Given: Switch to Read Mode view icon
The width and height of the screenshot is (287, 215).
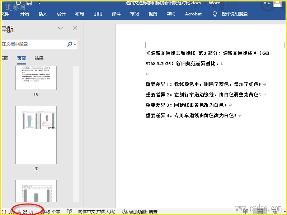Looking at the screenshot, I should 245,212.
